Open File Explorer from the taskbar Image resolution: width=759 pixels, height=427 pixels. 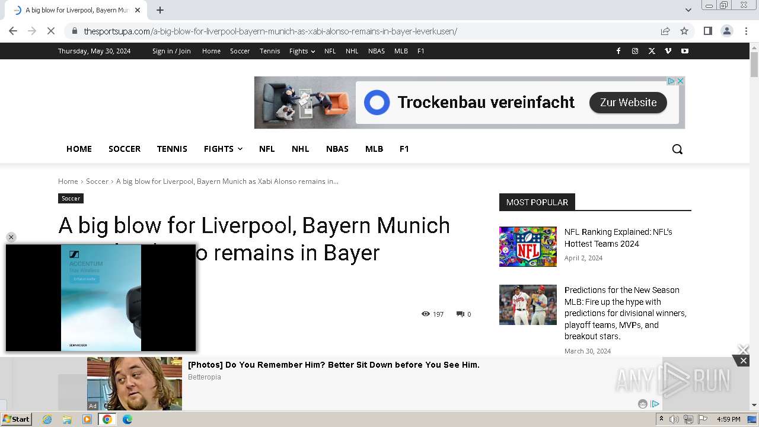67,419
